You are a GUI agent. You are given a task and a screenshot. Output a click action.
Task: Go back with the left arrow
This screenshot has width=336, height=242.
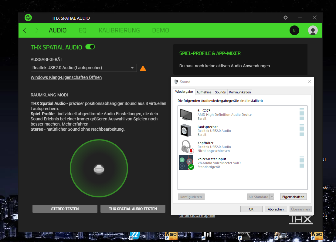click(x=25, y=30)
